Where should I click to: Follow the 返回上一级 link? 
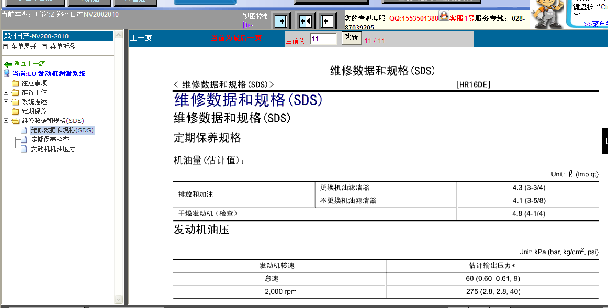point(29,64)
